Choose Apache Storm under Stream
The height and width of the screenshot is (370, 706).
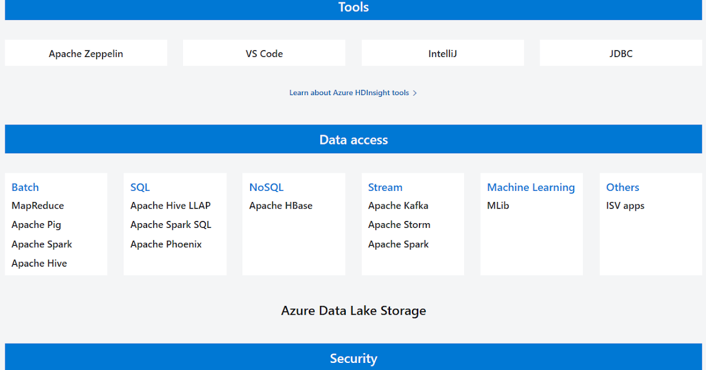coord(399,224)
